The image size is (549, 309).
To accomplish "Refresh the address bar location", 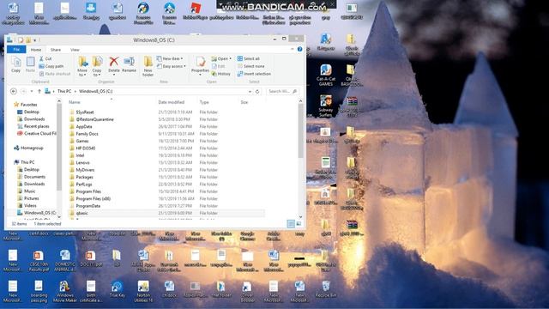I will point(257,92).
